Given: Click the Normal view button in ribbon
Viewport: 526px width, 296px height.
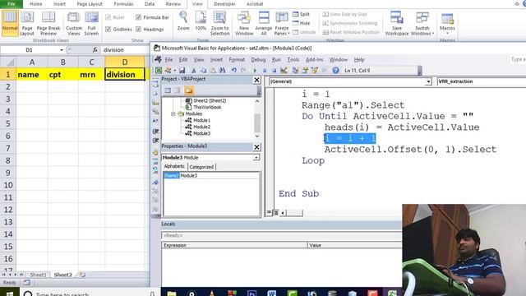Looking at the screenshot, I should point(10,22).
